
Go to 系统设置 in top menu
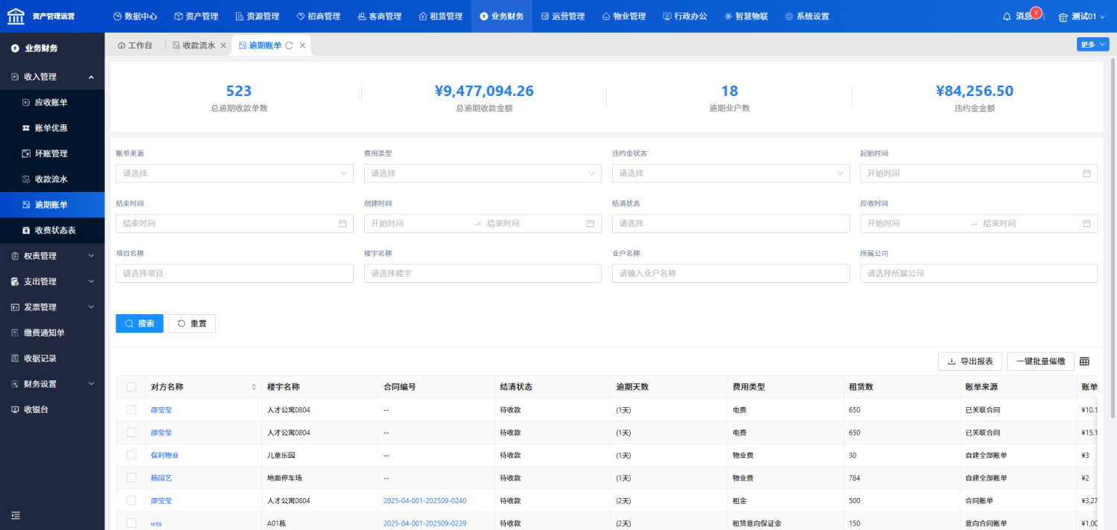pyautogui.click(x=806, y=16)
